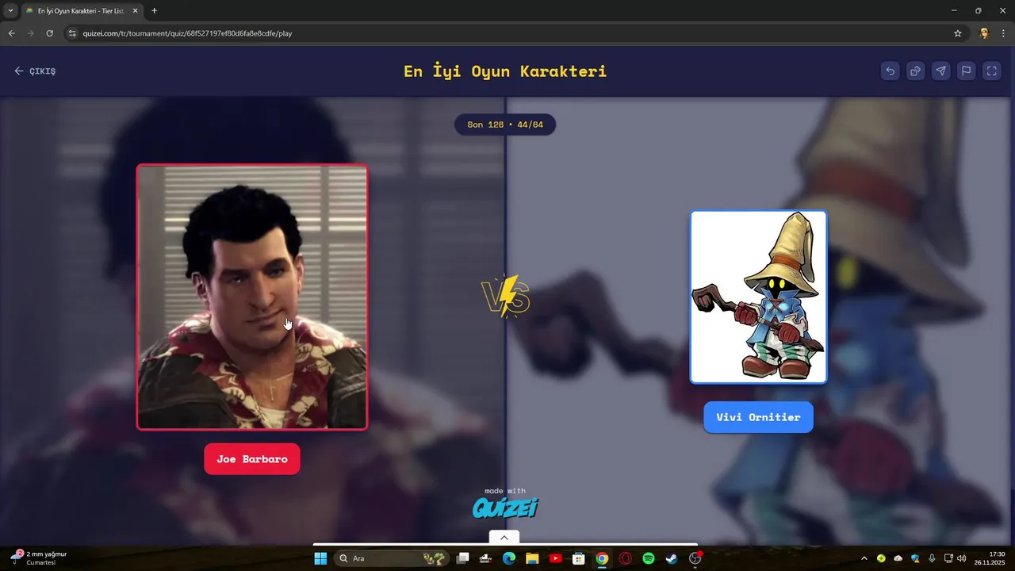This screenshot has width=1015, height=571.
Task: Enter fullscreen mode icon in quiz header
Action: pyautogui.click(x=992, y=71)
